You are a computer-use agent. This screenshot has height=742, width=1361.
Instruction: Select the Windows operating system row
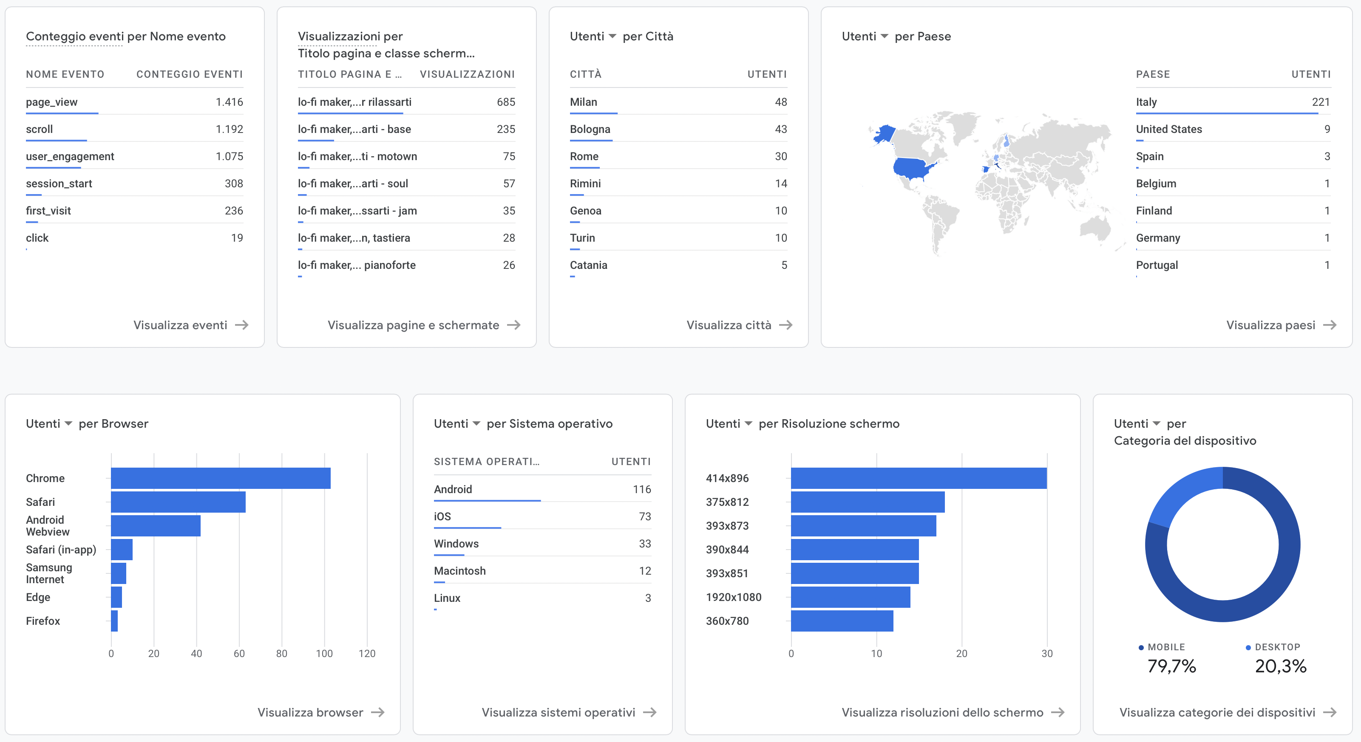pos(543,544)
